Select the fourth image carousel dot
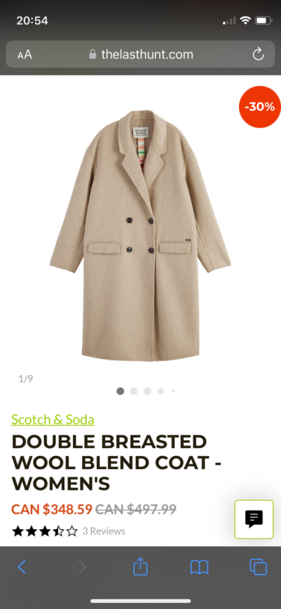 [160, 391]
